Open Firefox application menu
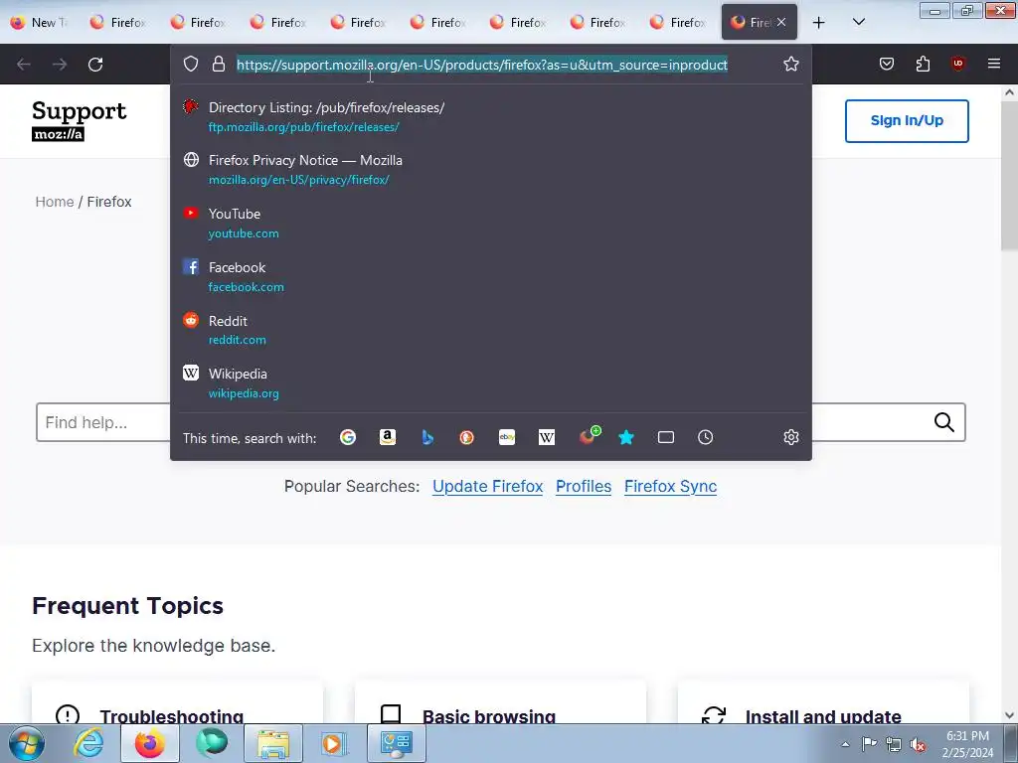 click(x=994, y=64)
